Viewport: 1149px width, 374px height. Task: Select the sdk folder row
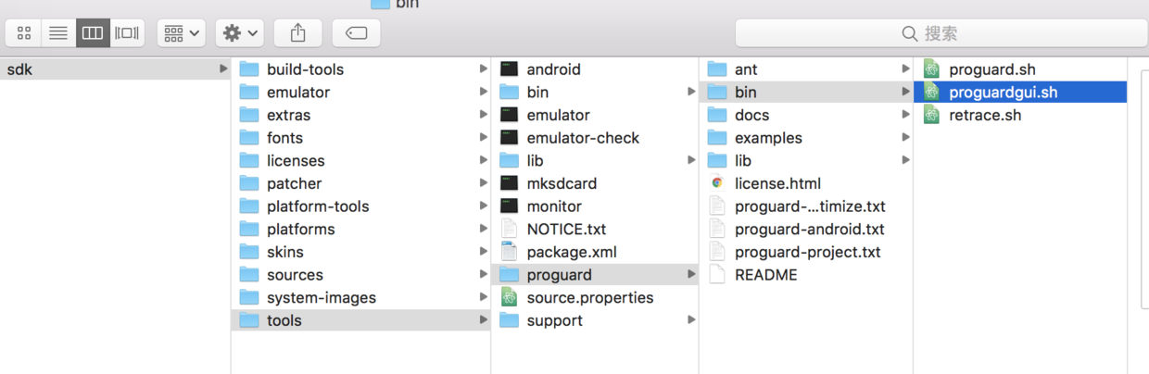pyautogui.click(x=115, y=69)
